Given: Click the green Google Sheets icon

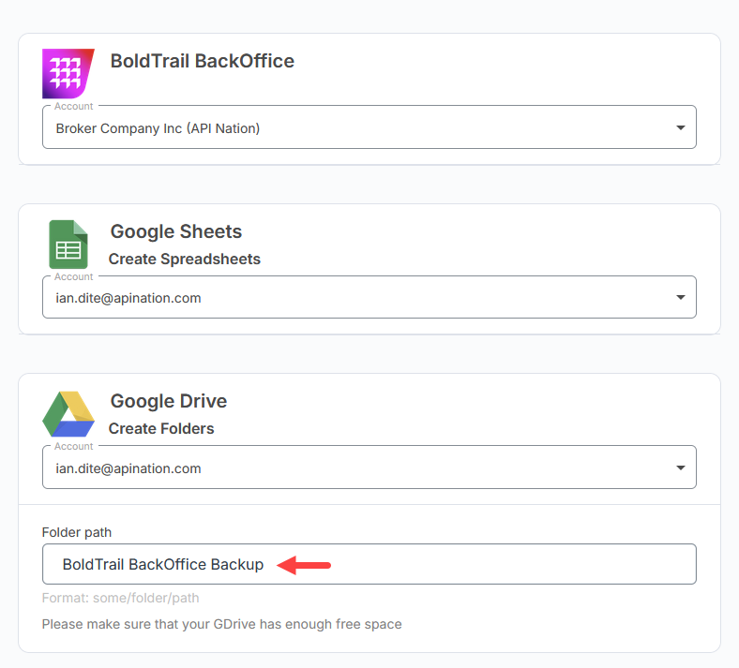Looking at the screenshot, I should pyautogui.click(x=68, y=245).
